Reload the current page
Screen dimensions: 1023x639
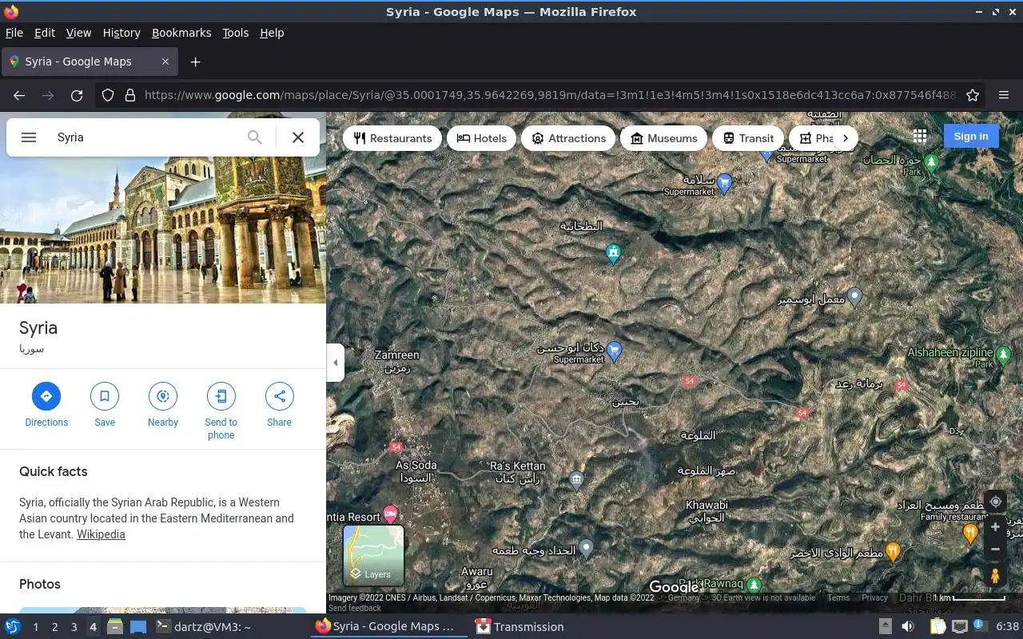click(x=77, y=95)
